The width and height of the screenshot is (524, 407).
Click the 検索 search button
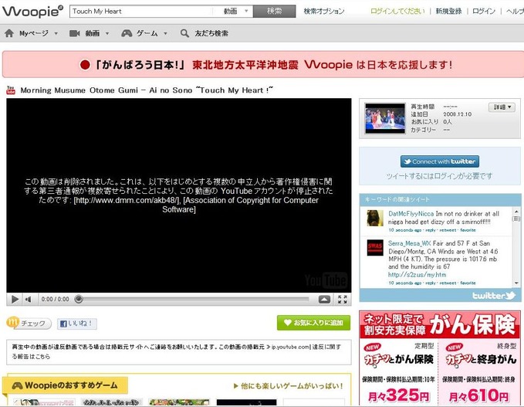[275, 11]
